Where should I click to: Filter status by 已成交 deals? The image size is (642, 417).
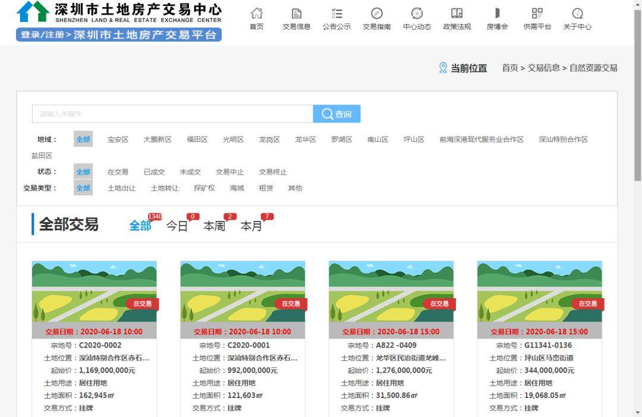pos(154,172)
